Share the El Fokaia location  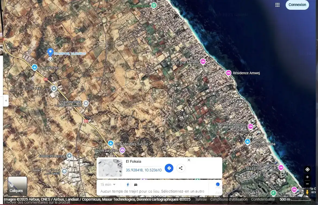click(181, 168)
